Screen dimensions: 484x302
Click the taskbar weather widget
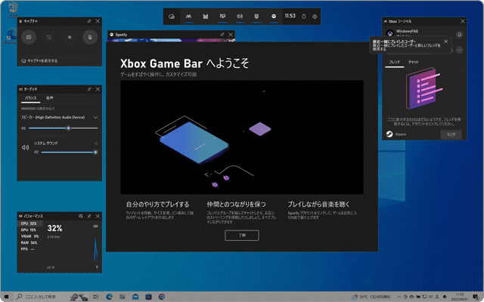[x=373, y=297]
